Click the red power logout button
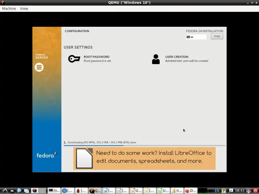 255,191
